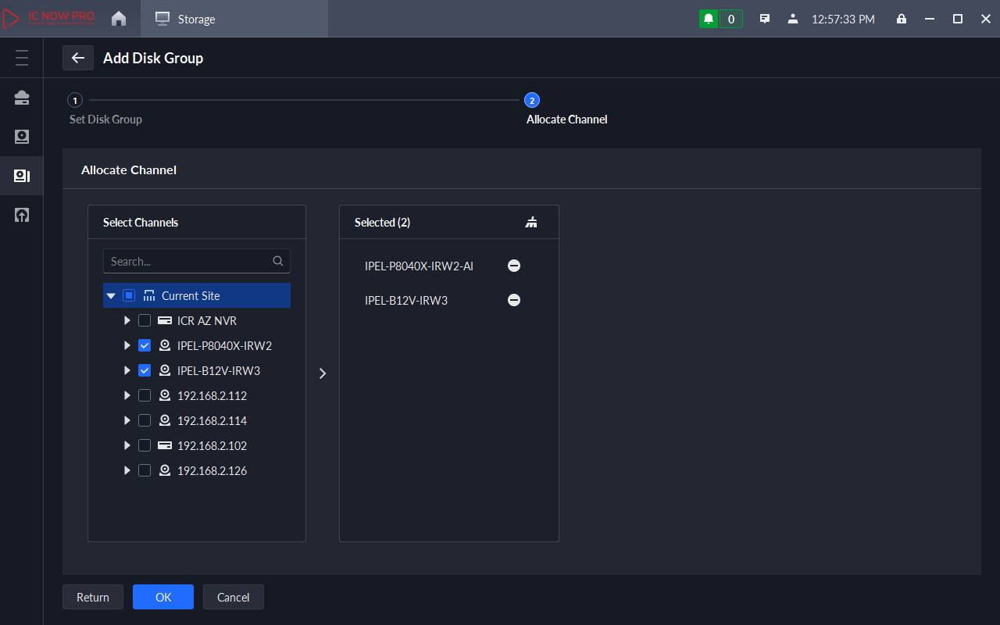Collapse the Current Site tree node

[111, 296]
